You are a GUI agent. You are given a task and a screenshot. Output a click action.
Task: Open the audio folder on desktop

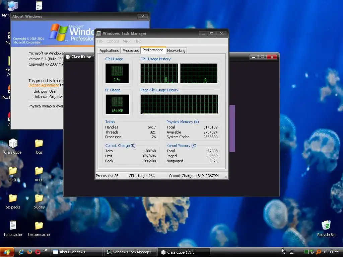point(13,174)
